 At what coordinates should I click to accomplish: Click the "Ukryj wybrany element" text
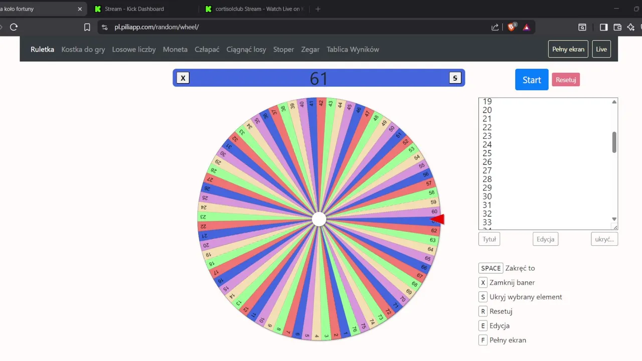click(526, 297)
